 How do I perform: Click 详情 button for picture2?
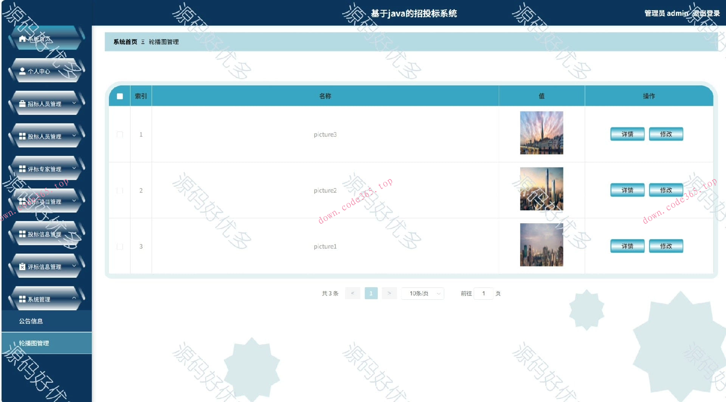pos(627,190)
